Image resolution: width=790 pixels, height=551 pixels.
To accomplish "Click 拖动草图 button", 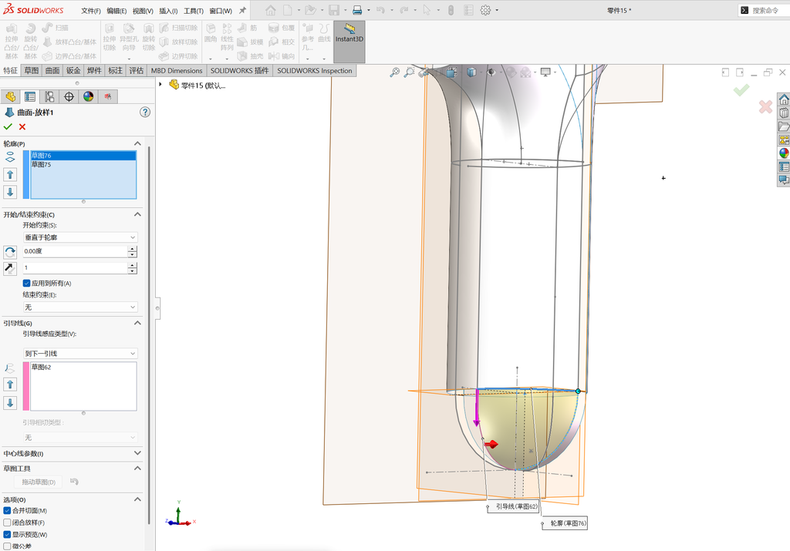I will (39, 482).
